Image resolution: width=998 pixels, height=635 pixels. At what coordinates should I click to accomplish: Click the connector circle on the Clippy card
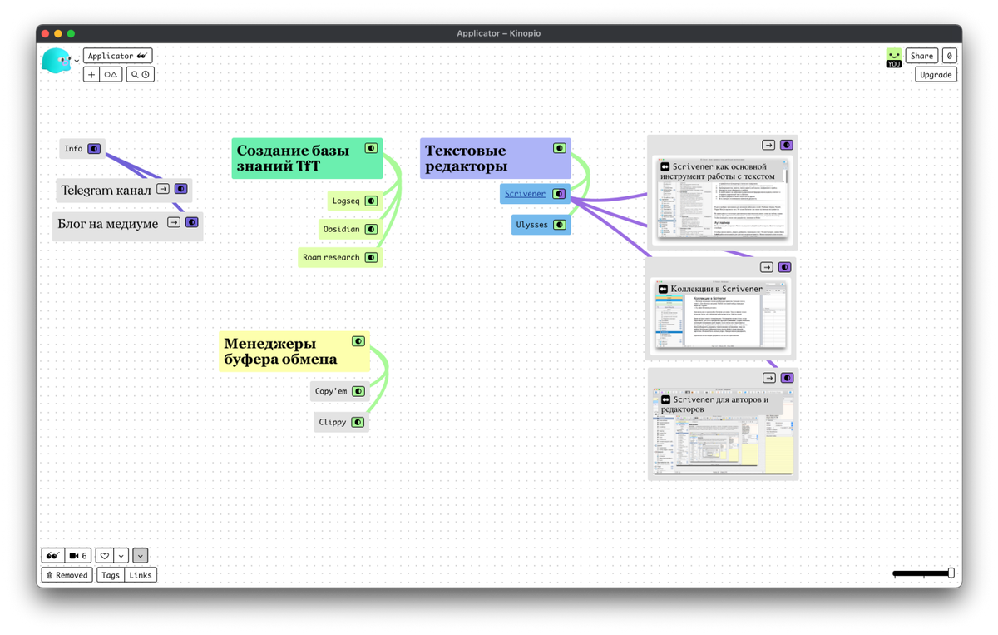[358, 422]
